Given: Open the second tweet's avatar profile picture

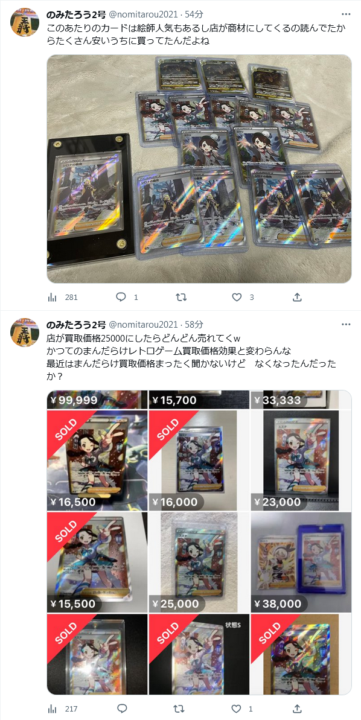Looking at the screenshot, I should tap(25, 333).
